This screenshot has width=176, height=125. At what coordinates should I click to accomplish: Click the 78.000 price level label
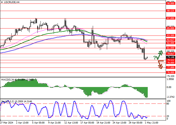pyautogui.click(x=171, y=63)
